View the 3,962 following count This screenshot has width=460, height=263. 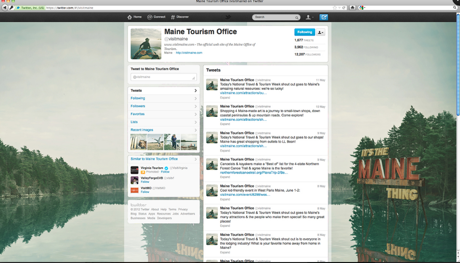pos(306,47)
